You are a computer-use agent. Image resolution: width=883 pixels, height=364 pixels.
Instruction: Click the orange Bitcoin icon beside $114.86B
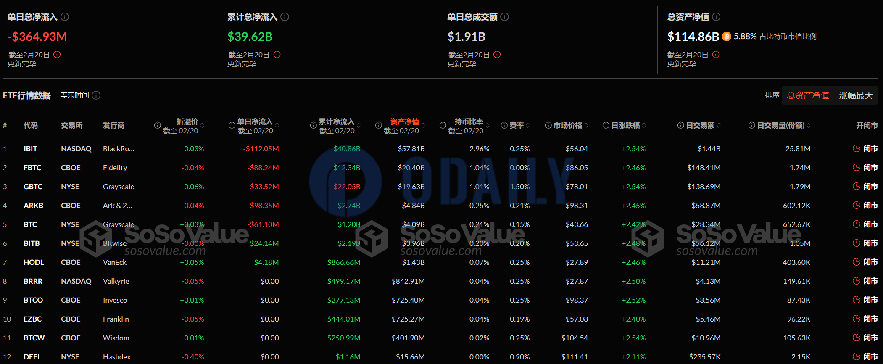[727, 37]
